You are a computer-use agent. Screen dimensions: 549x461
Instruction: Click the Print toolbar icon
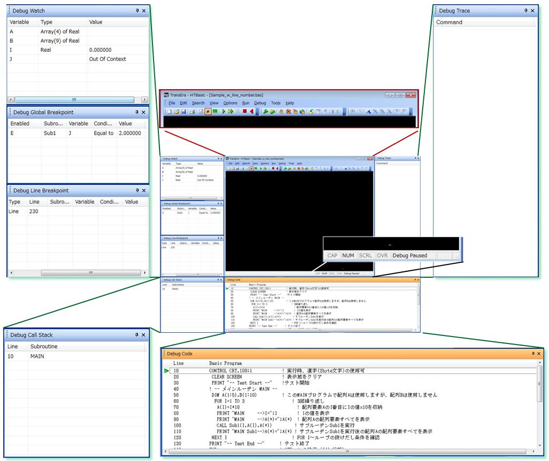[192, 112]
